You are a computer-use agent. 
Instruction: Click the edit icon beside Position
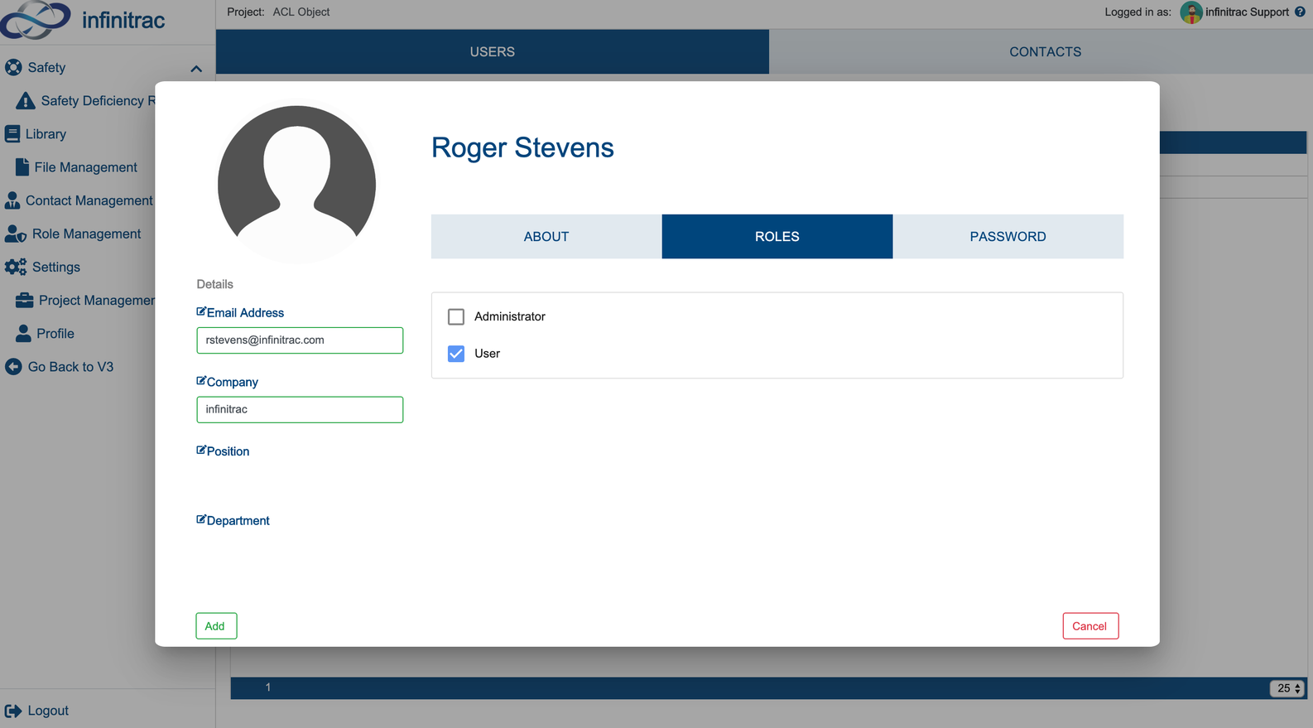200,450
